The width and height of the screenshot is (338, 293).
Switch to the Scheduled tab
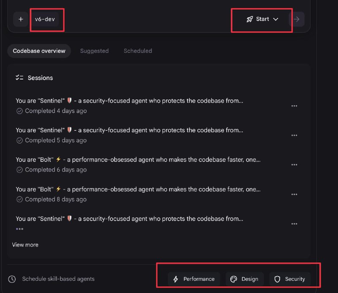[x=138, y=51]
